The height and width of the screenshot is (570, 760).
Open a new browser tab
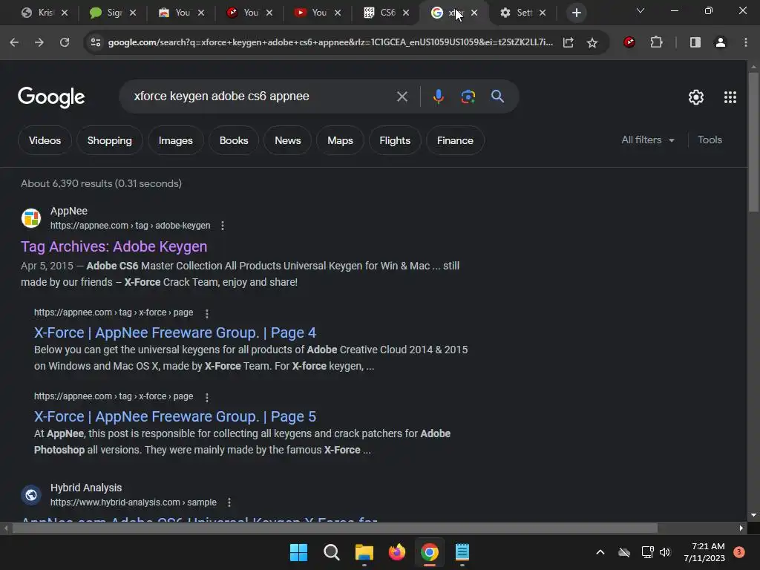[x=576, y=13]
